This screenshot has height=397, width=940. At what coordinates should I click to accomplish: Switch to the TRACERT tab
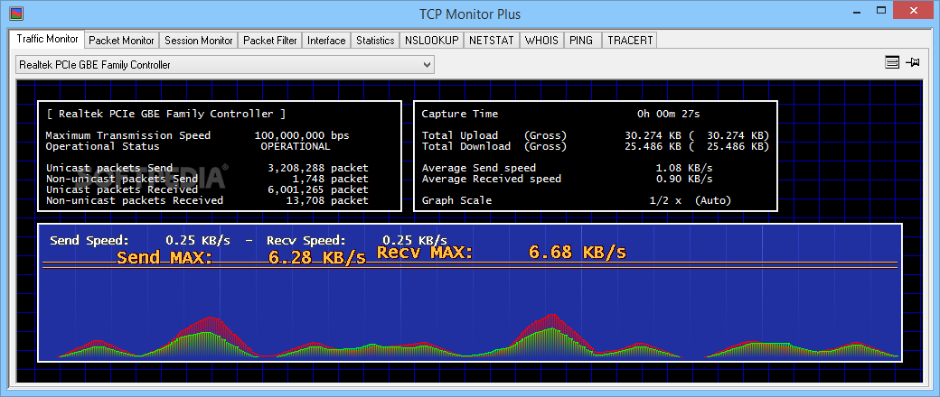click(630, 41)
